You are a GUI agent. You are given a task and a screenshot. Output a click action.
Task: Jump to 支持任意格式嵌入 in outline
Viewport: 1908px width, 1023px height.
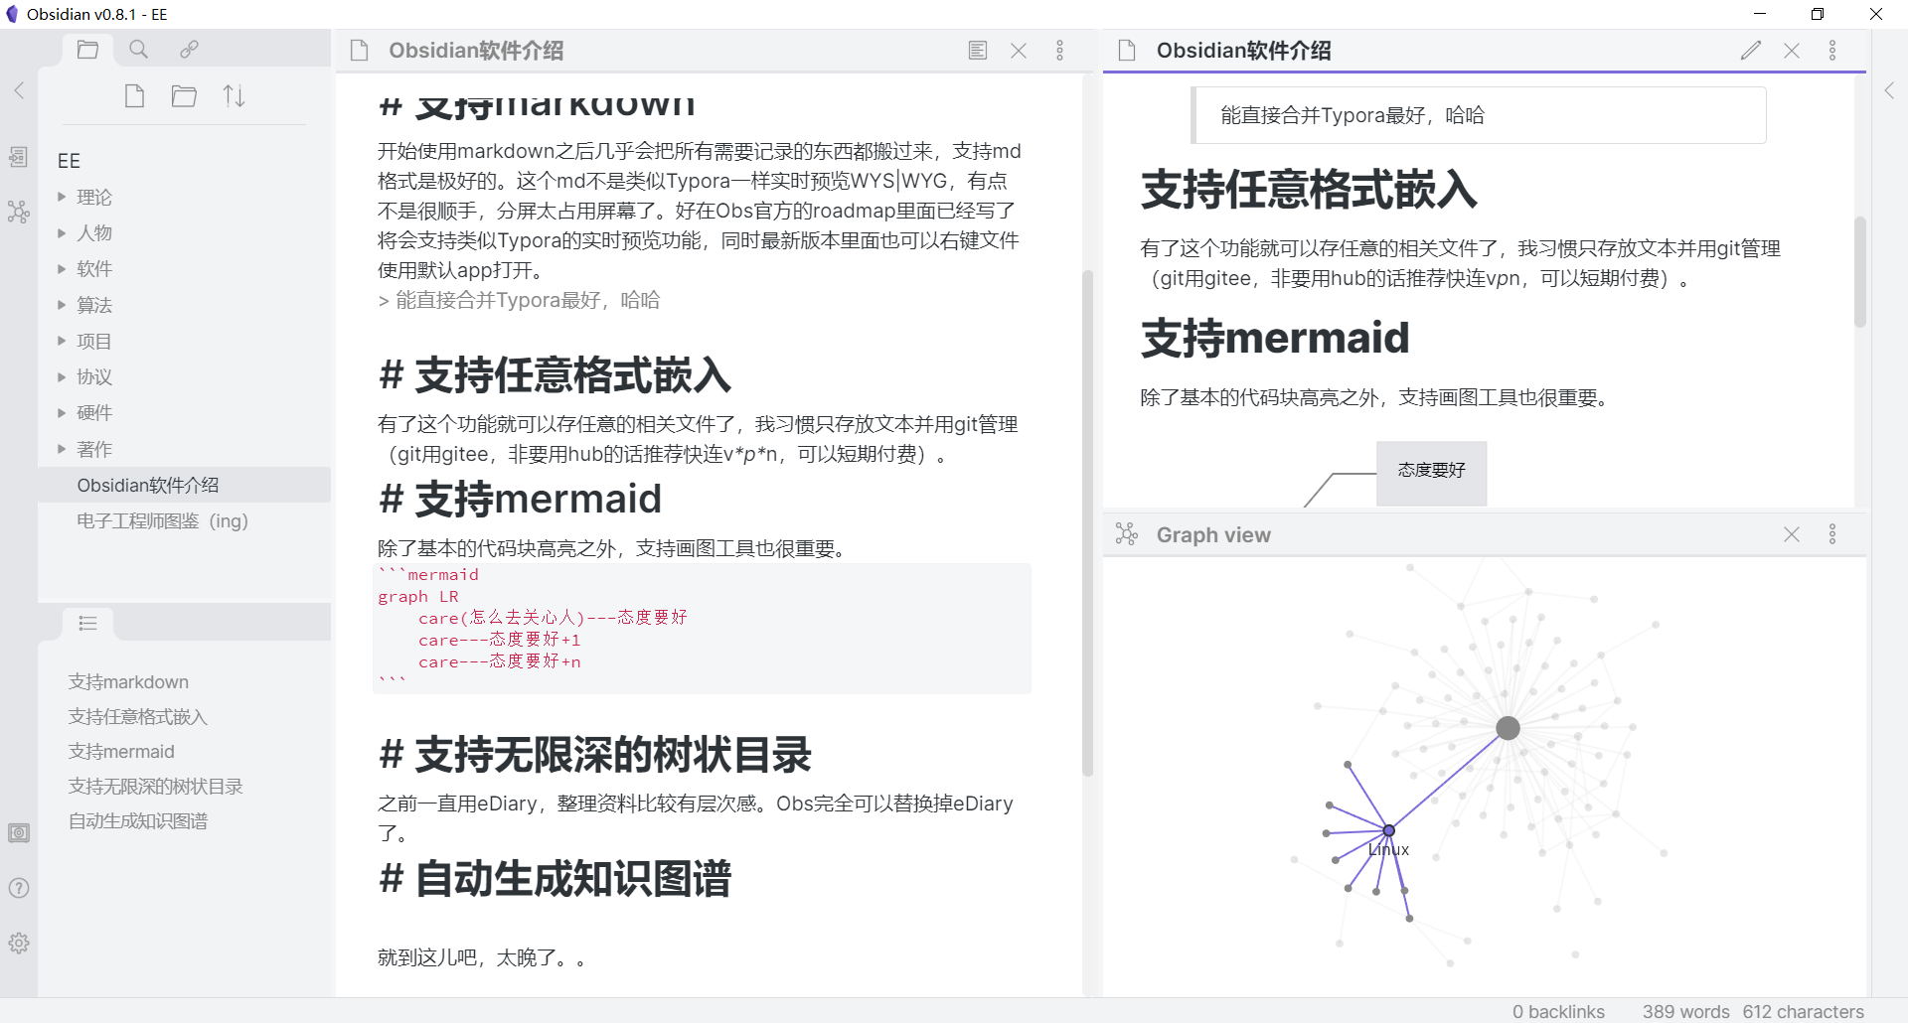point(138,716)
